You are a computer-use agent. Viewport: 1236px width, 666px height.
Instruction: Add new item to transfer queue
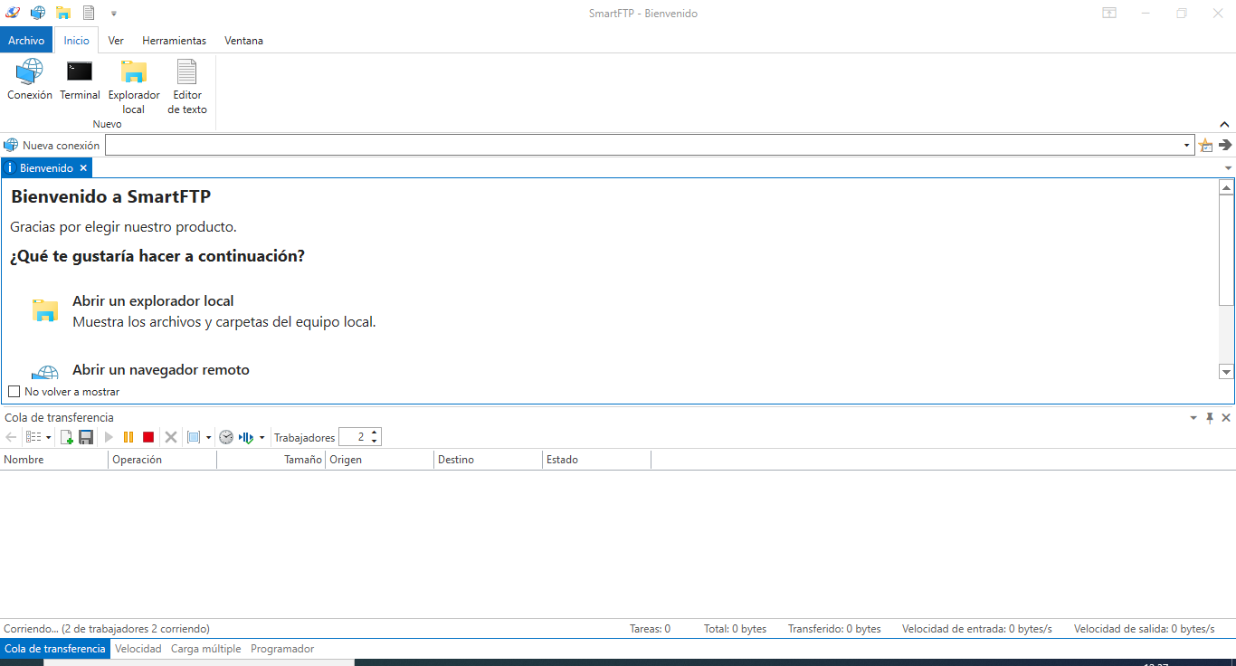66,437
